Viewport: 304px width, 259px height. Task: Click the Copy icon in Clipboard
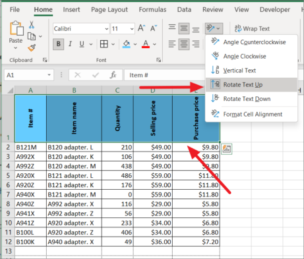[x=32, y=36]
